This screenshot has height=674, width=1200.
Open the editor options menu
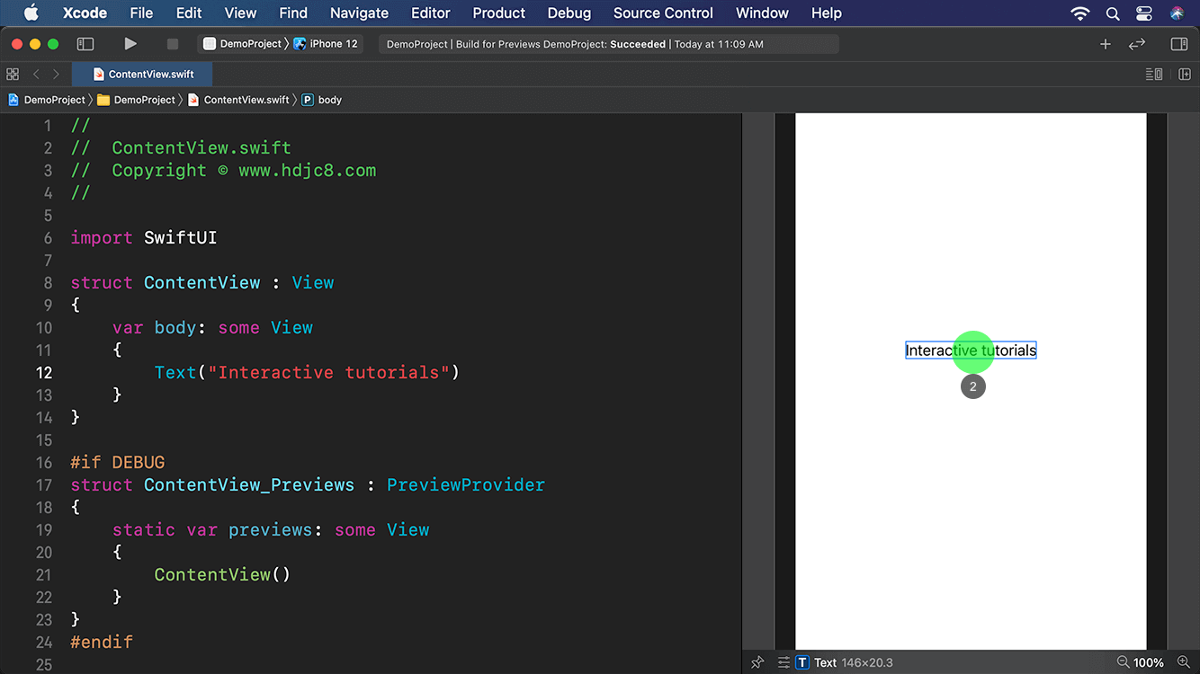point(1154,75)
